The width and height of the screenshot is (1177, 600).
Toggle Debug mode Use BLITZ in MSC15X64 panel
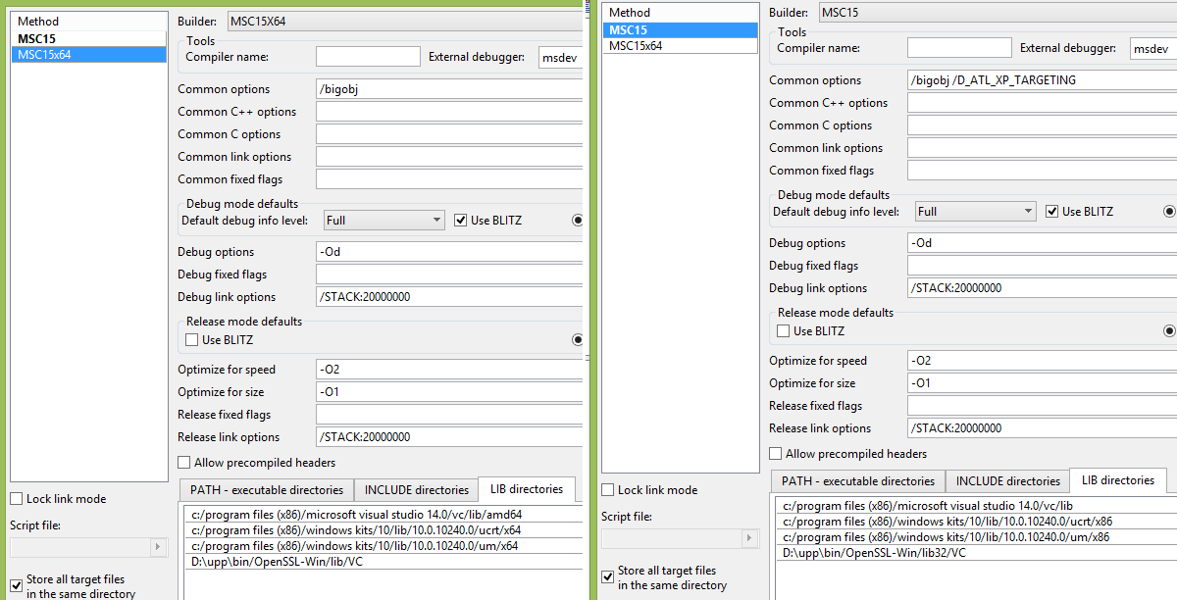click(461, 221)
